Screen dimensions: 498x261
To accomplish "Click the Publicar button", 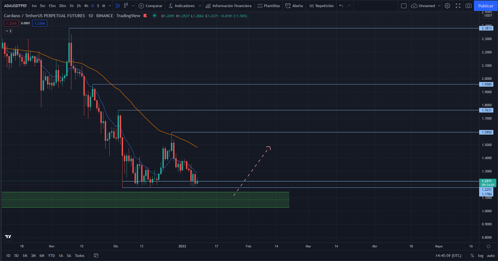I will click(486, 6).
